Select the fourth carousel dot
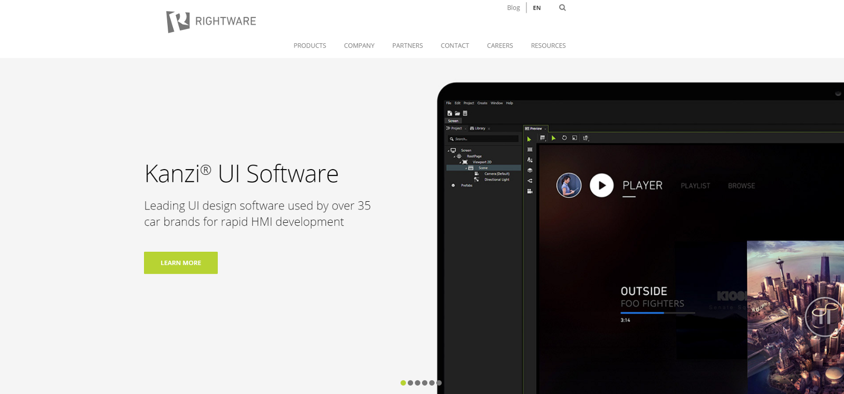Viewport: 844px width, 394px height. coord(425,383)
